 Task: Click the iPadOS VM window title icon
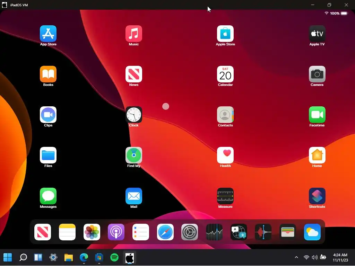(4, 5)
